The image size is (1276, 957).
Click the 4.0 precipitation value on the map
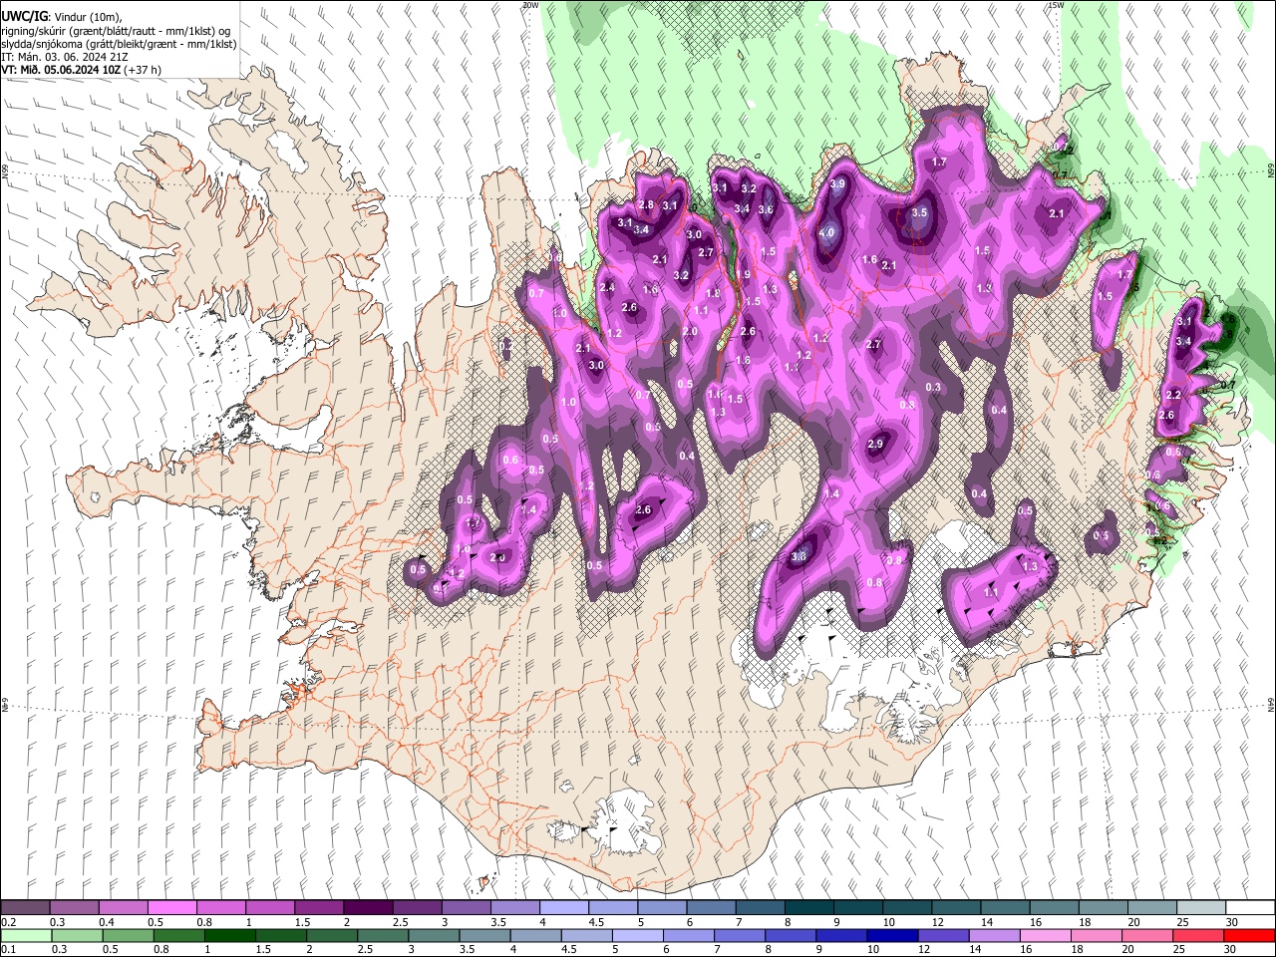click(826, 233)
